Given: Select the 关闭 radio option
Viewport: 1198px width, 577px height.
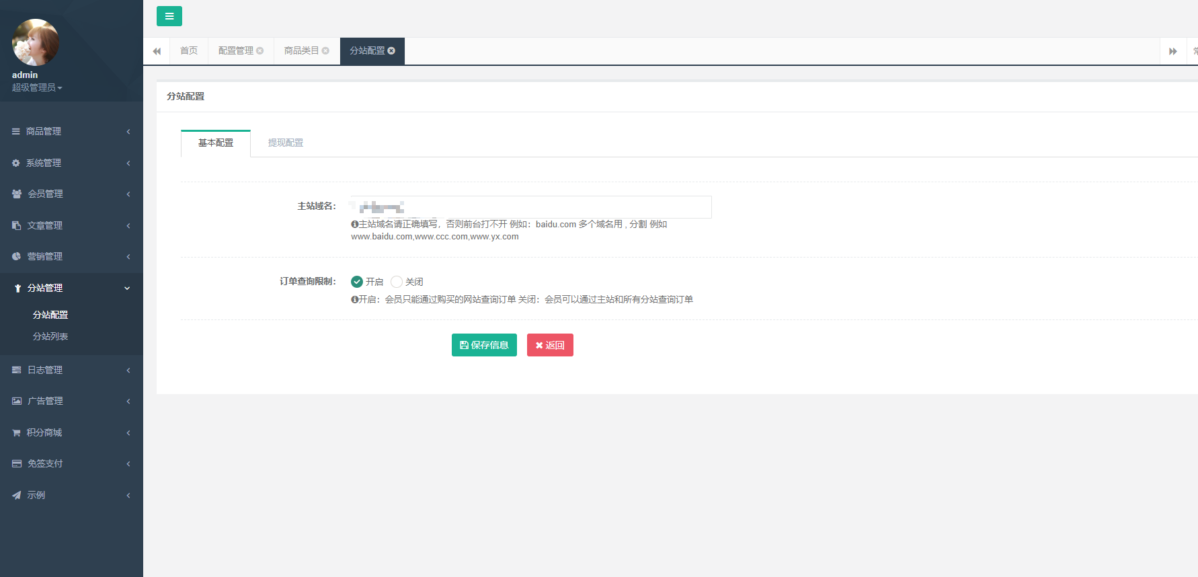Looking at the screenshot, I should (x=397, y=282).
